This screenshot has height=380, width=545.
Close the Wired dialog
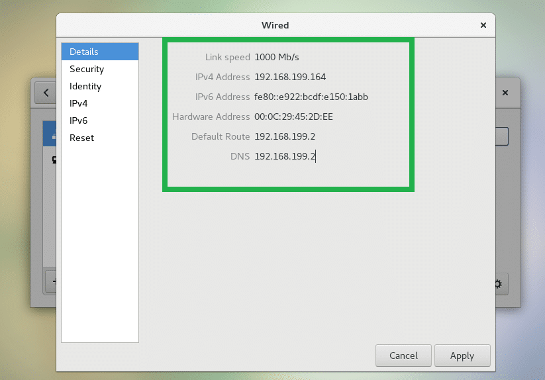(483, 25)
